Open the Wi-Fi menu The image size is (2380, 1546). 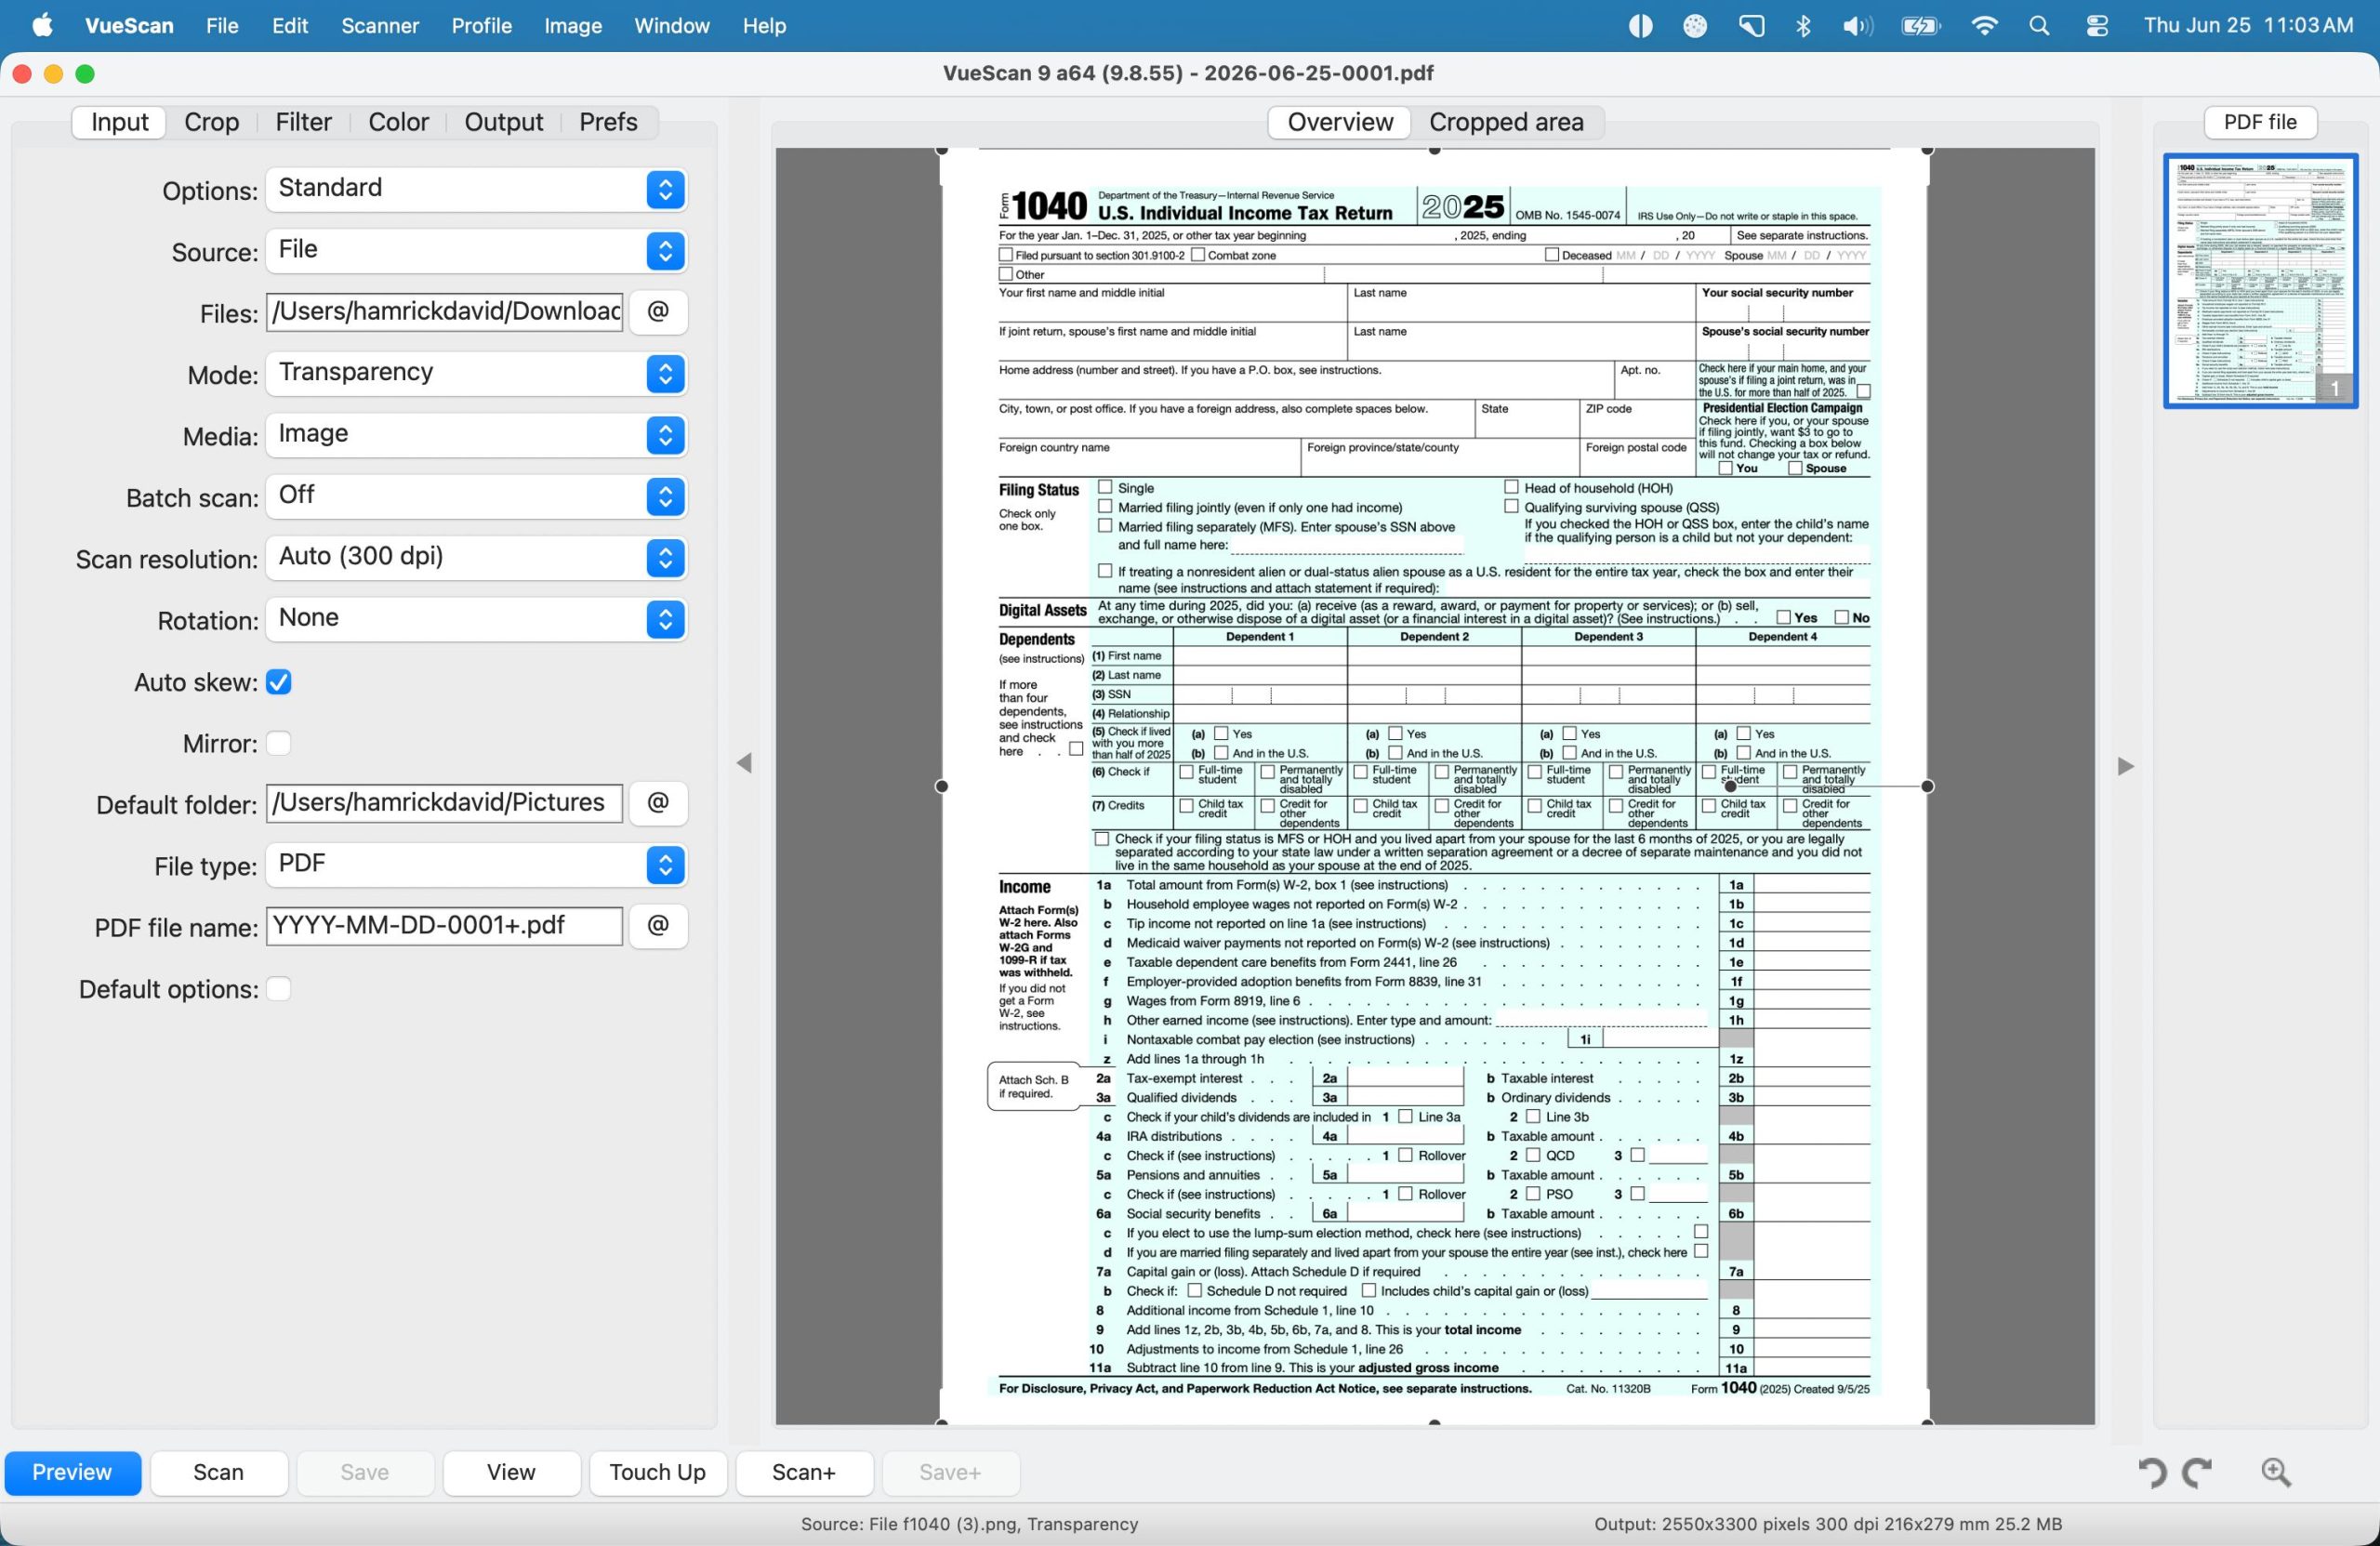pyautogui.click(x=1984, y=26)
